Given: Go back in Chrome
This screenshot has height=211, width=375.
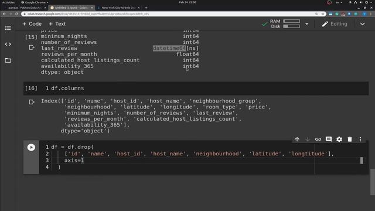Looking at the screenshot, I should coord(4,14).
